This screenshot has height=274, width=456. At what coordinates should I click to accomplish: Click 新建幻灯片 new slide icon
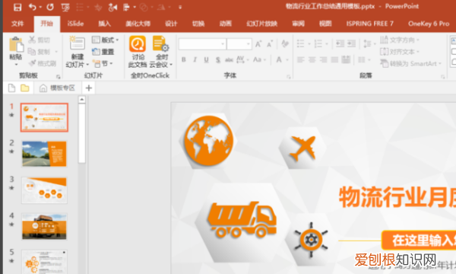coord(77,43)
